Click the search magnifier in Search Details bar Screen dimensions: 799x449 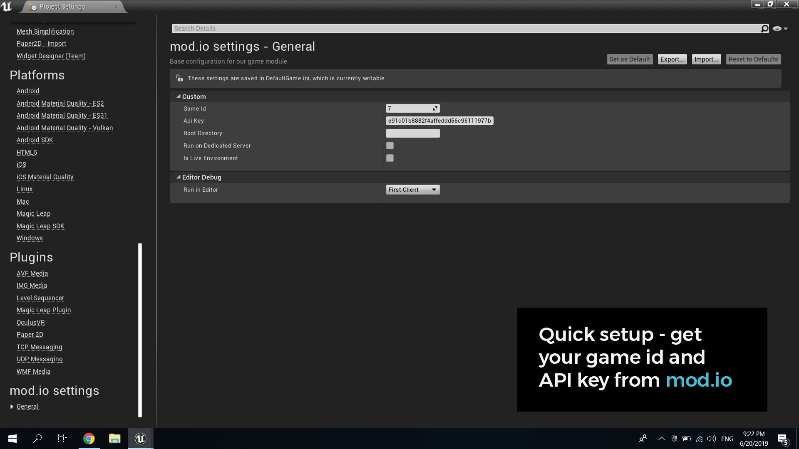(x=764, y=28)
